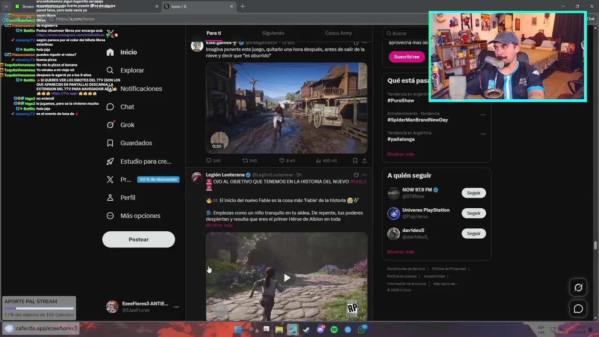Show more trends under Qué está pasando

401,154
